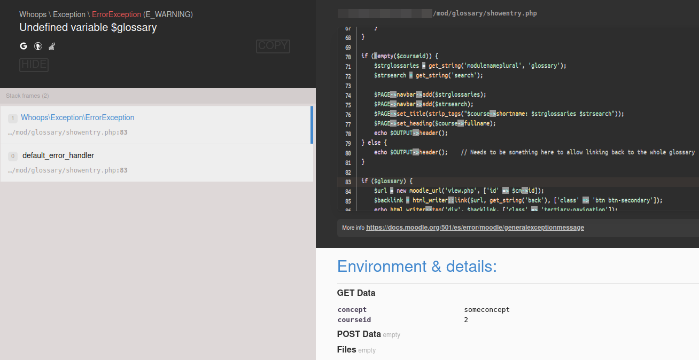Open the docs.moodle.org generalexceptionmessage link

[x=475, y=228]
